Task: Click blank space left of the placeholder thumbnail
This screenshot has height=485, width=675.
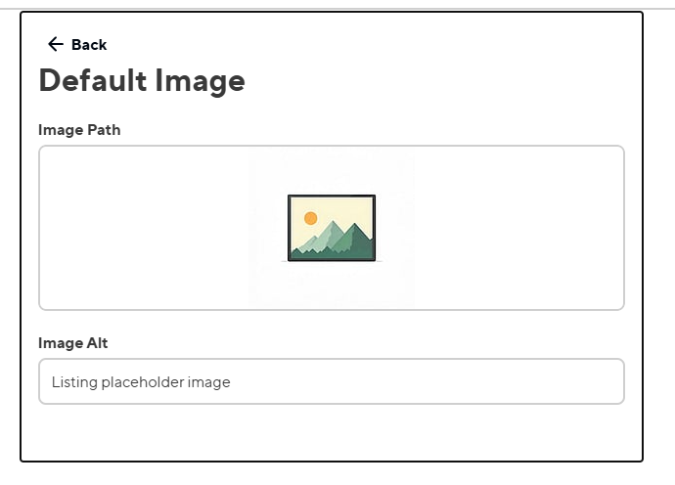Action: 147,228
